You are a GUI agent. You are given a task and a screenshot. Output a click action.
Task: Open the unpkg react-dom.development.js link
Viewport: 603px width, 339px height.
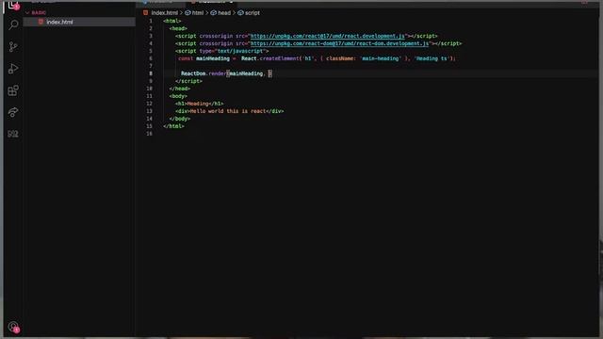[x=339, y=43]
